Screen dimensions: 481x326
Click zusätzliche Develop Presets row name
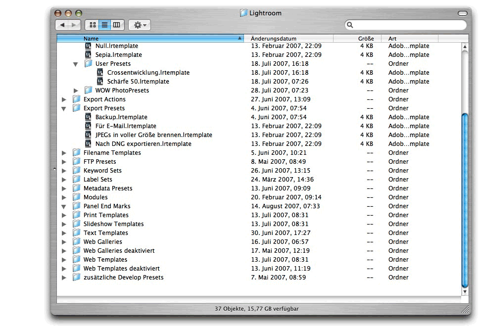[x=123, y=277]
